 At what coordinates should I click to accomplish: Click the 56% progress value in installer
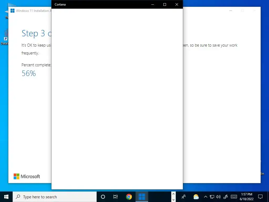(29, 73)
